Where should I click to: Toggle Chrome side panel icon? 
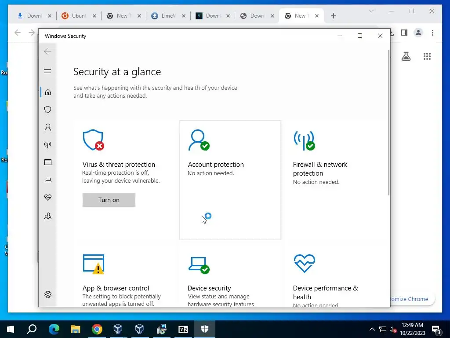tap(404, 33)
